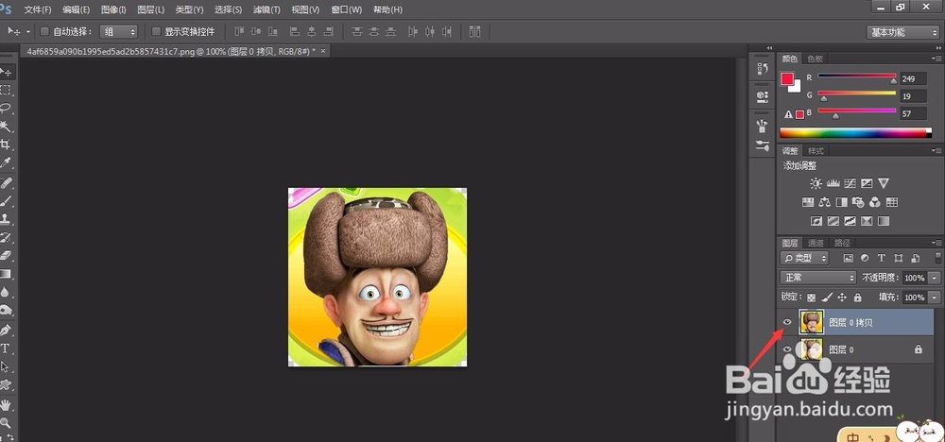Open the 图像(I) menu
Viewport: 945px width, 442px height.
114,9
